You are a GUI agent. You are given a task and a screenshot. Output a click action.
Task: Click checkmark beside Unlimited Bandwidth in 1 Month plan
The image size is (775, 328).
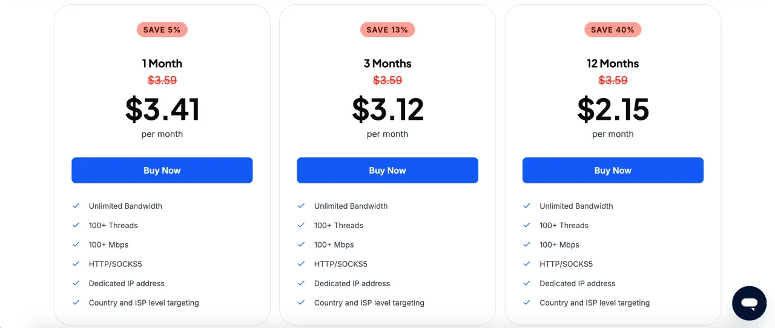click(x=76, y=206)
